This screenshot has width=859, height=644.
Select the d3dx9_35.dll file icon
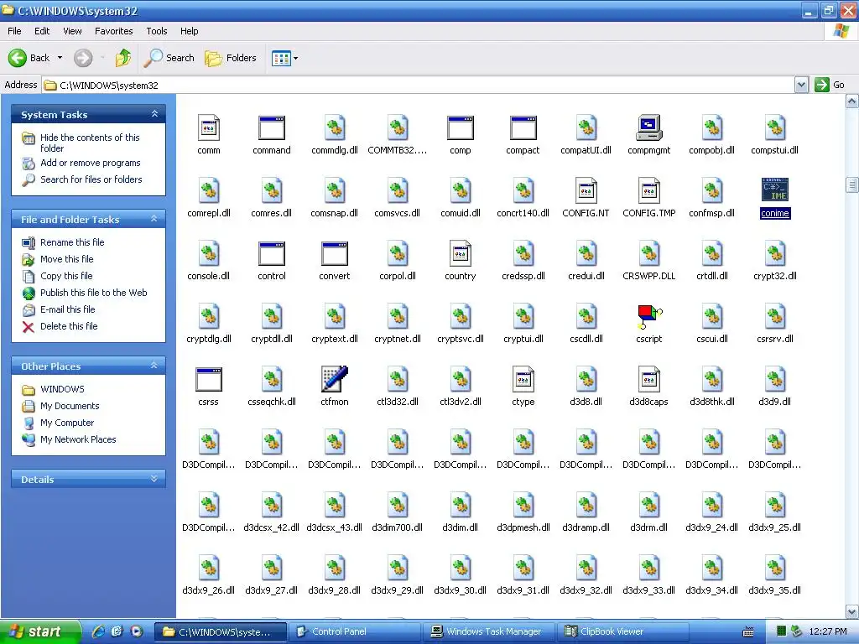click(x=774, y=568)
